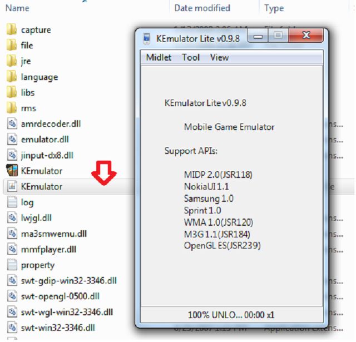Click 'WMA 1.0(JSR120)' in API list
356x342 pixels.
pos(219,222)
